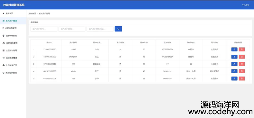Open 个人中心 in the top bar

pyautogui.click(x=246, y=5)
